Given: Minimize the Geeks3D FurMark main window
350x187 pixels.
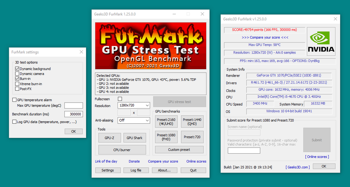Looking at the screenshot, I should (x=174, y=14).
